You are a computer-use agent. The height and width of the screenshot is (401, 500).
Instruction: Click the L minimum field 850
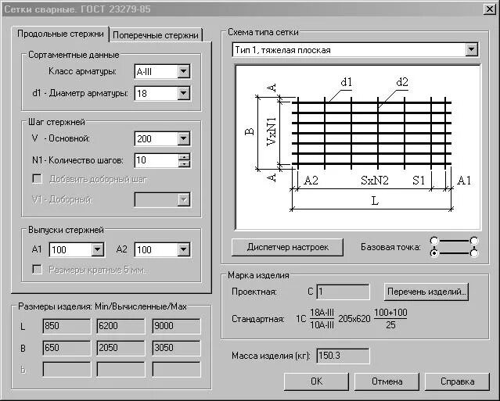tap(67, 326)
